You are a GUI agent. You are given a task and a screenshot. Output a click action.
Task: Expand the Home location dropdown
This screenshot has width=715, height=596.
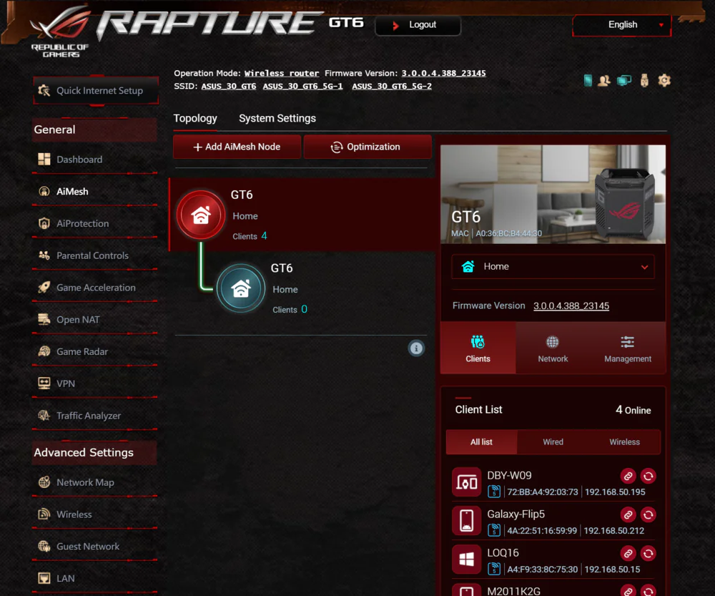pos(553,266)
